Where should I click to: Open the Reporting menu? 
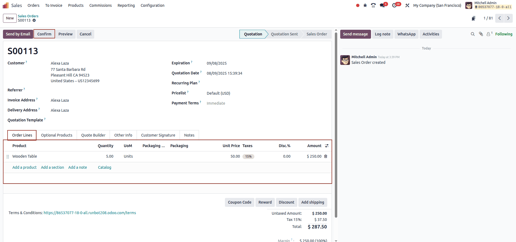[126, 5]
